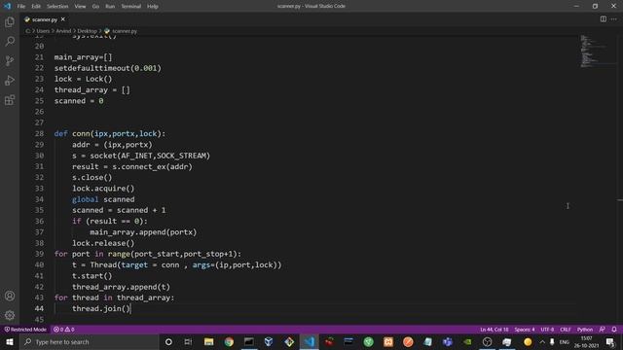623x350 pixels.
Task: Click the Visual Studio Code taskbar icon
Action: [310, 341]
